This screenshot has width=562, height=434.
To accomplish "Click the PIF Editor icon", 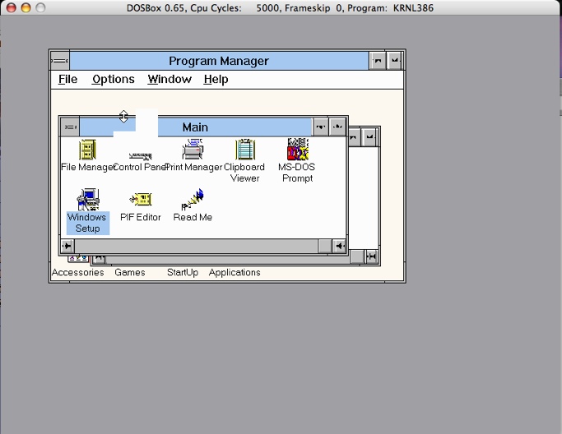I will tap(141, 200).
